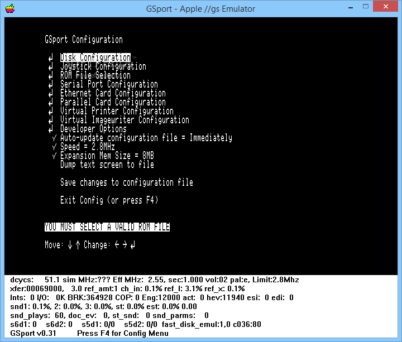This screenshot has width=402, height=342.
Task: Open the Disk Configuration submenu
Action: (x=95, y=57)
